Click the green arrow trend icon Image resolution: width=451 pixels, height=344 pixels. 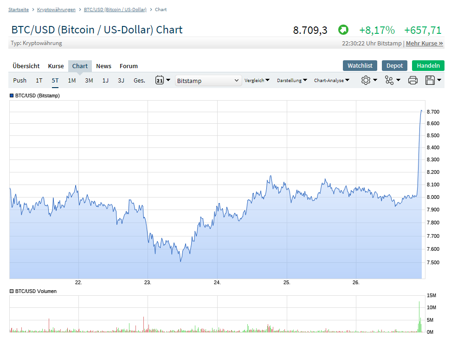pos(343,30)
